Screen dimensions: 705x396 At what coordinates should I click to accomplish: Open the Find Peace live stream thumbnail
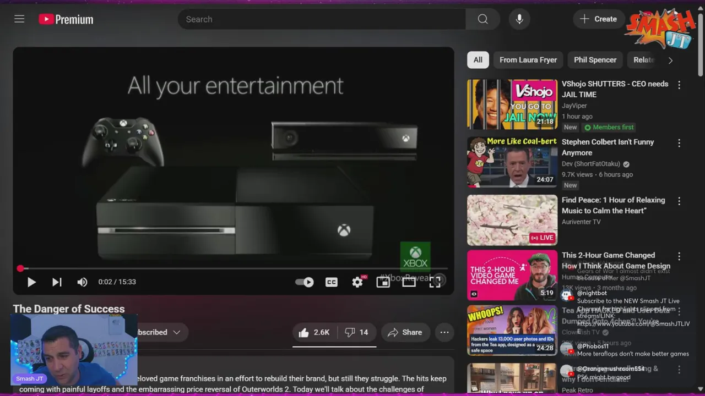[x=512, y=220]
